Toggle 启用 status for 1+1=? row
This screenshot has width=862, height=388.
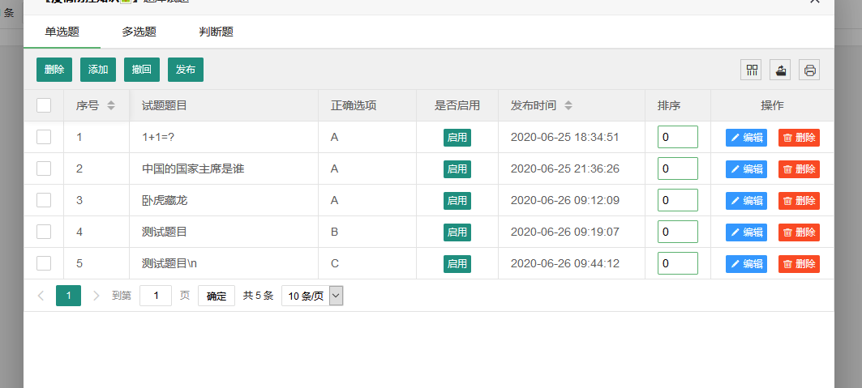[457, 138]
